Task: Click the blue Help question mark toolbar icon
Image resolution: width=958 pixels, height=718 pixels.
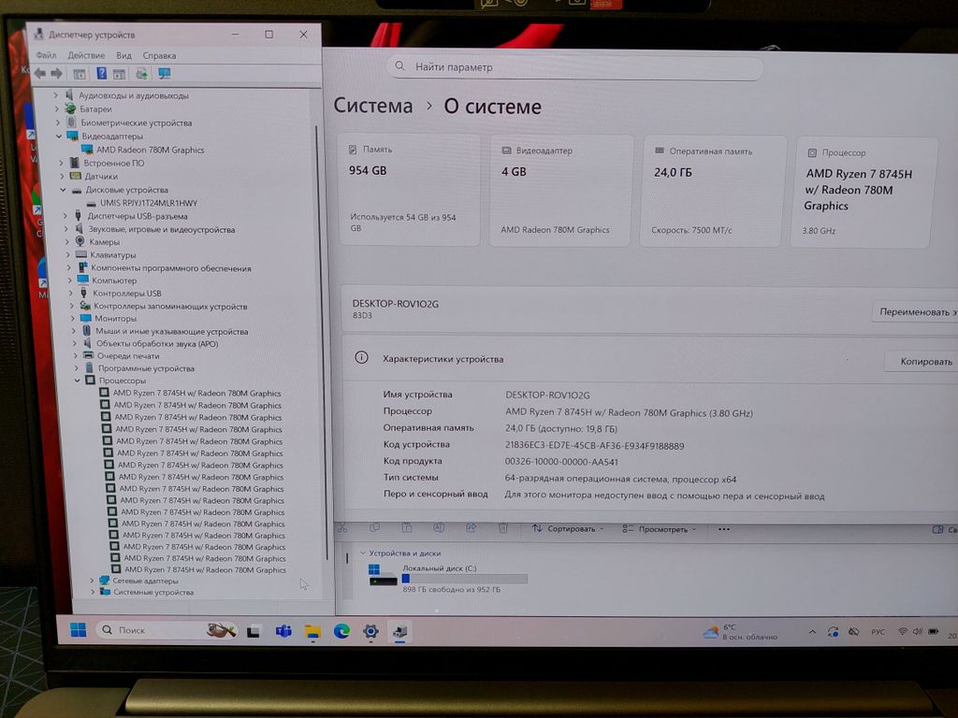Action: (x=102, y=74)
